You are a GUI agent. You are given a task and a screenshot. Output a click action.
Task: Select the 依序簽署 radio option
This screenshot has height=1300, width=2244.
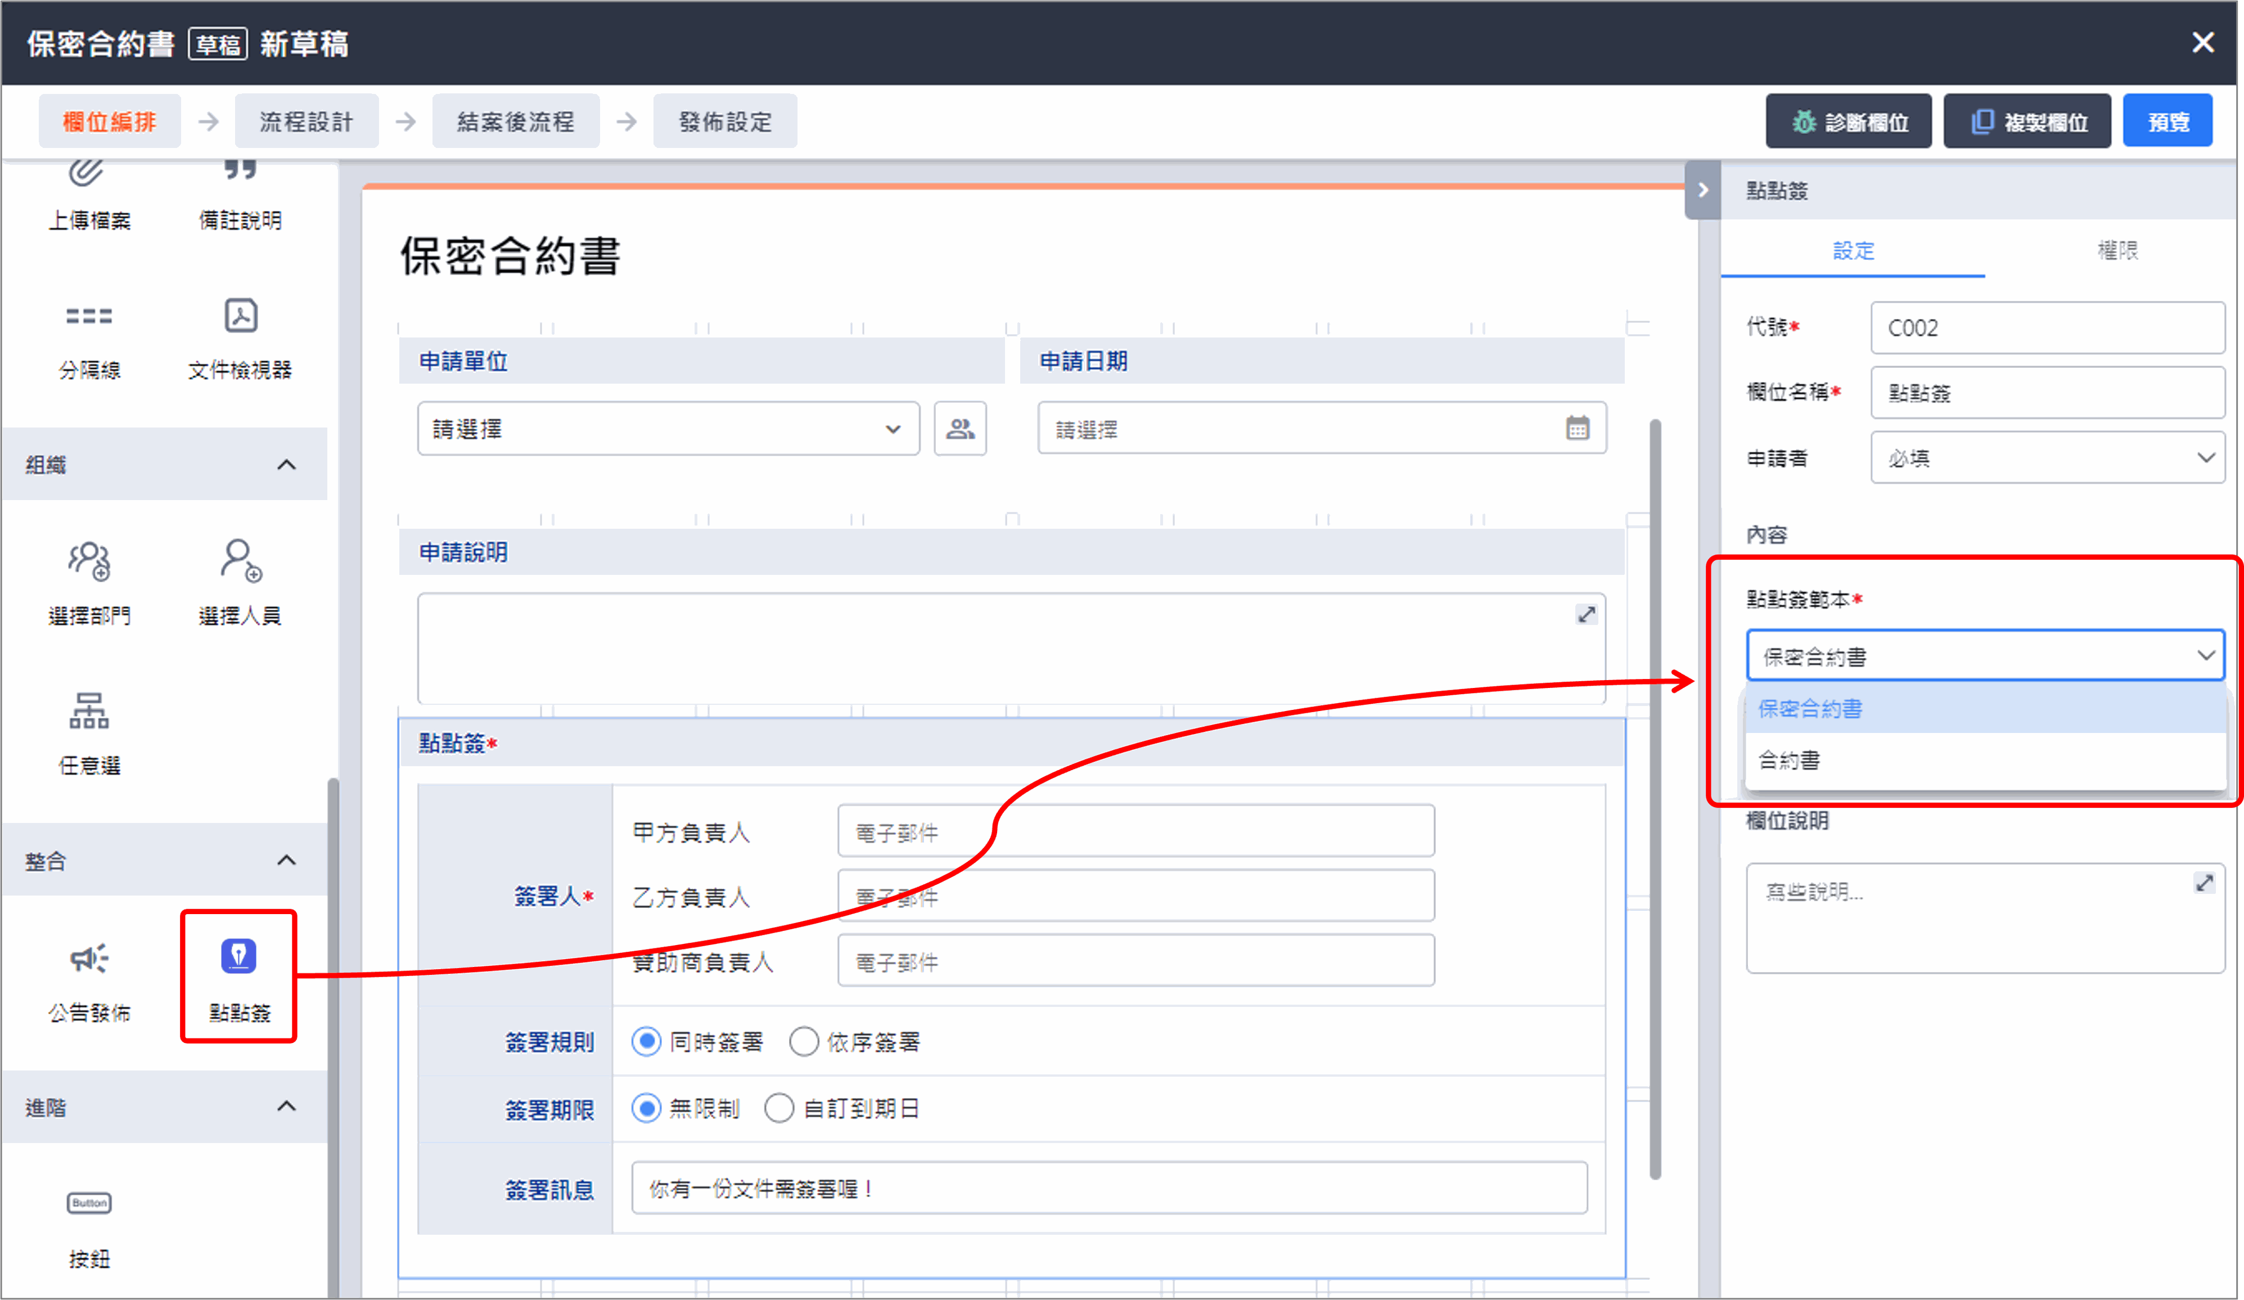coord(803,1041)
